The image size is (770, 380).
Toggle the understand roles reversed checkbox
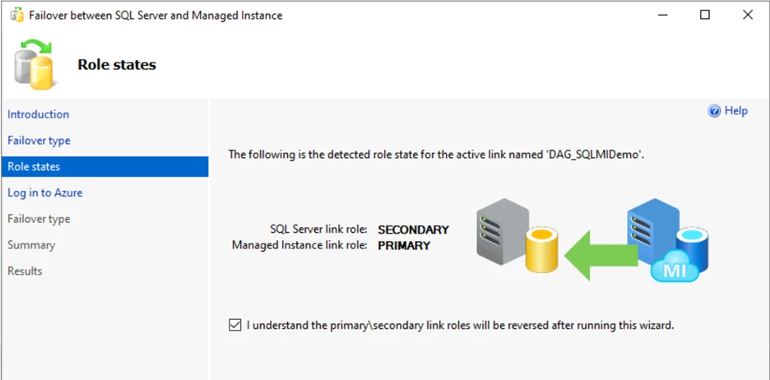(235, 325)
